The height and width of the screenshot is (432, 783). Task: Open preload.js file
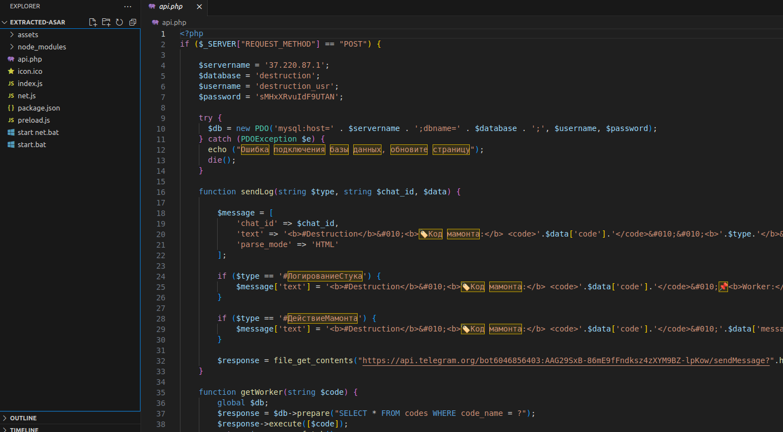tap(70, 120)
